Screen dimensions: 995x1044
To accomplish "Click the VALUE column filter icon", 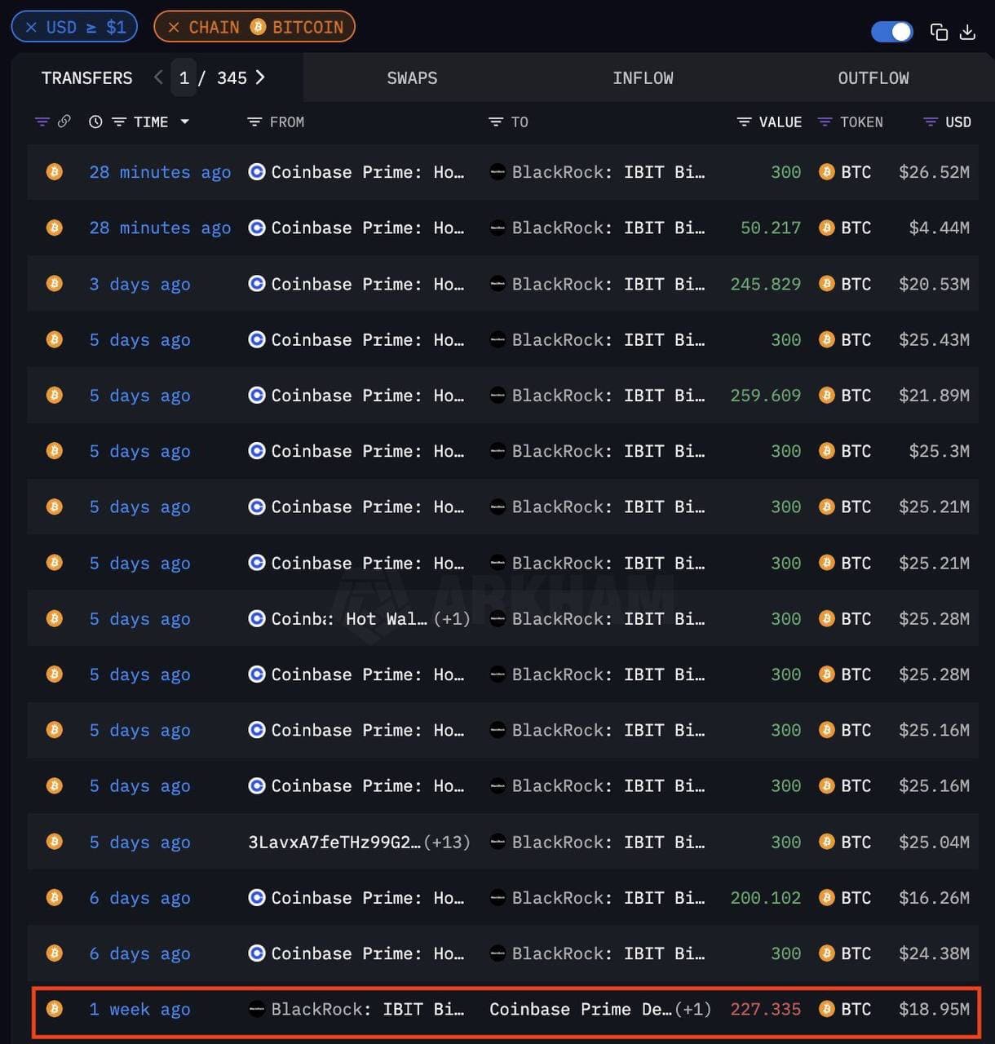I will pyautogui.click(x=744, y=122).
